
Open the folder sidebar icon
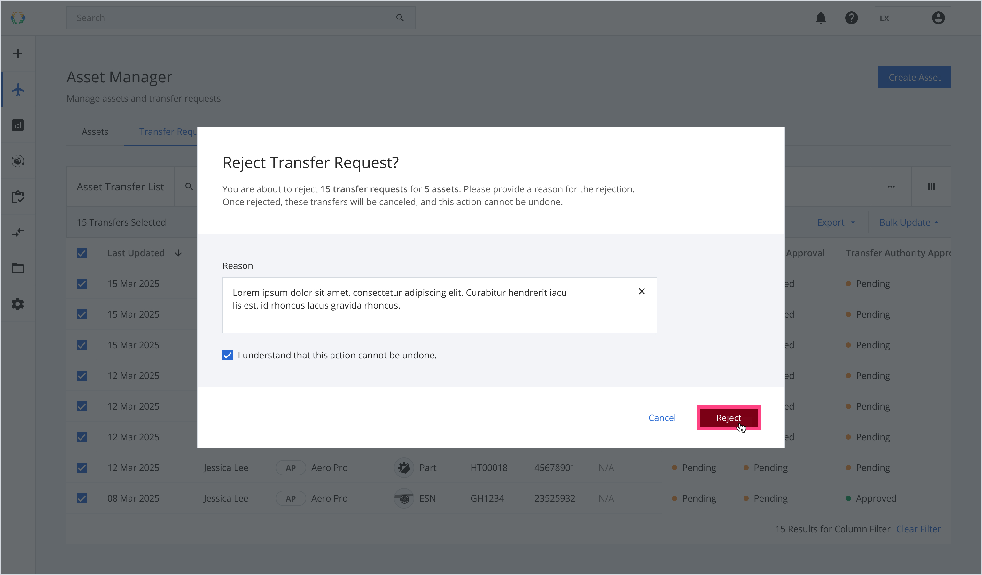pos(18,268)
